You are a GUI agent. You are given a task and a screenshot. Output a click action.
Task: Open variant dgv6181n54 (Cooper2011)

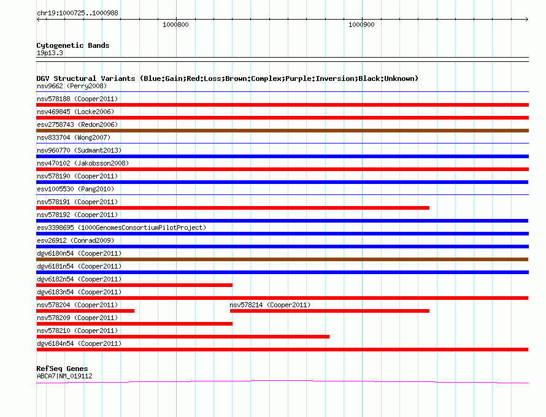tap(79, 266)
